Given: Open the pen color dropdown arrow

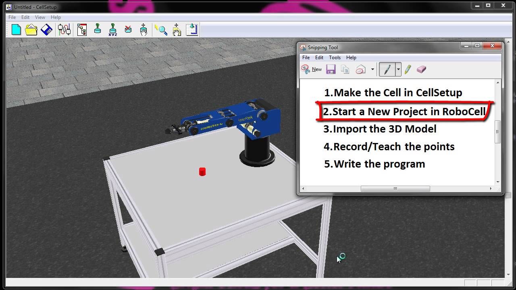Looking at the screenshot, I should tap(398, 69).
